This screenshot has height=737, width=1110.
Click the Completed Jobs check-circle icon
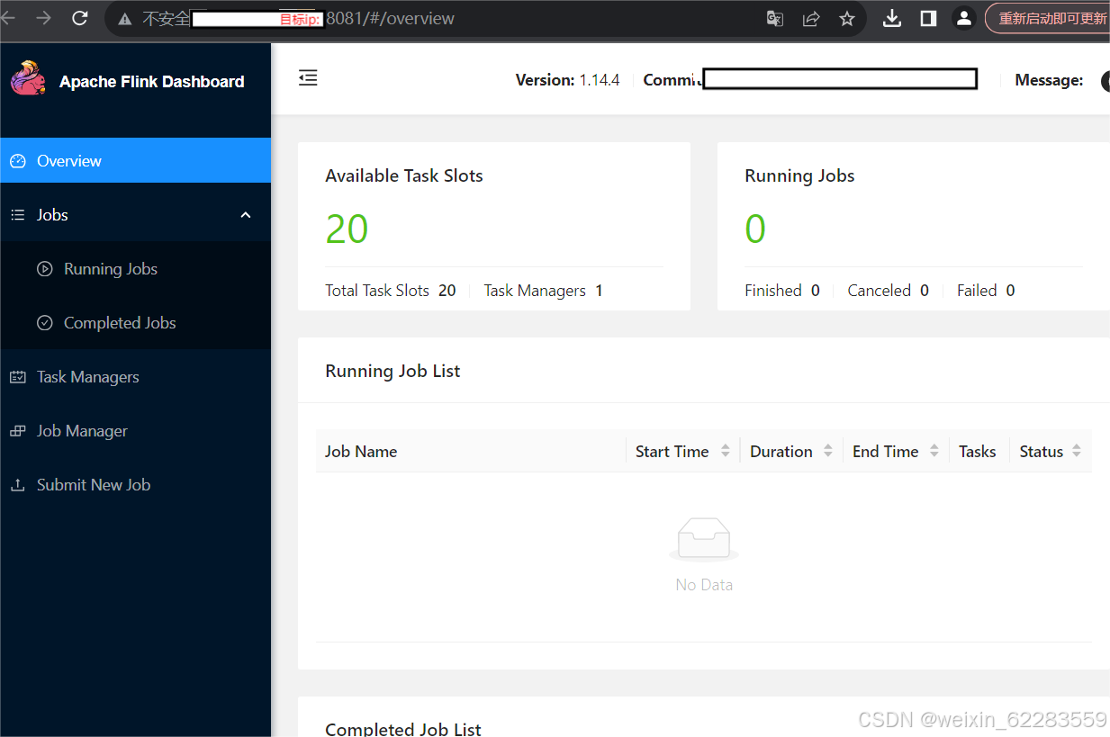pos(45,323)
